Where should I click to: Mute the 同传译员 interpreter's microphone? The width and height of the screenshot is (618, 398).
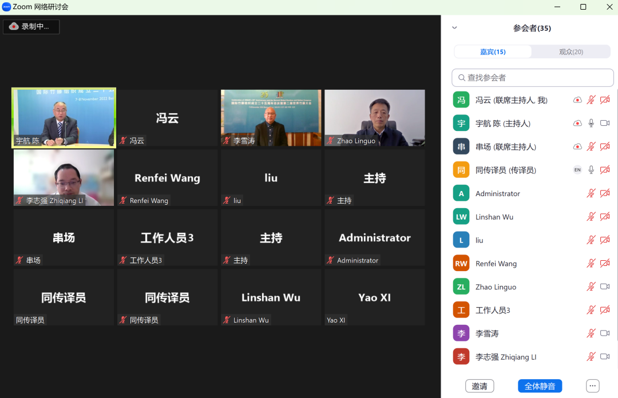click(x=591, y=169)
